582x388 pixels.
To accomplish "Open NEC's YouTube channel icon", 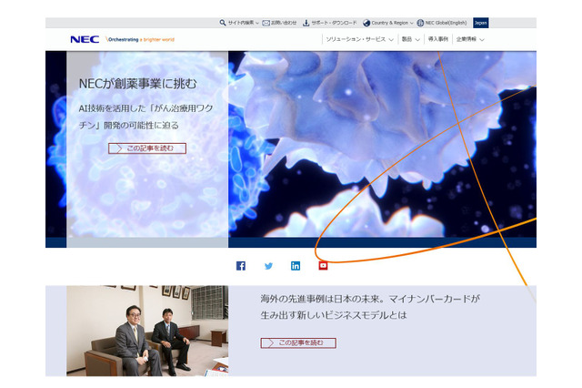I will [323, 265].
